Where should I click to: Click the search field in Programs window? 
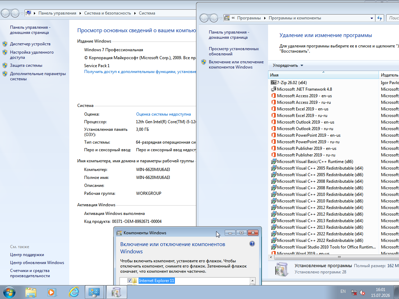393,18
